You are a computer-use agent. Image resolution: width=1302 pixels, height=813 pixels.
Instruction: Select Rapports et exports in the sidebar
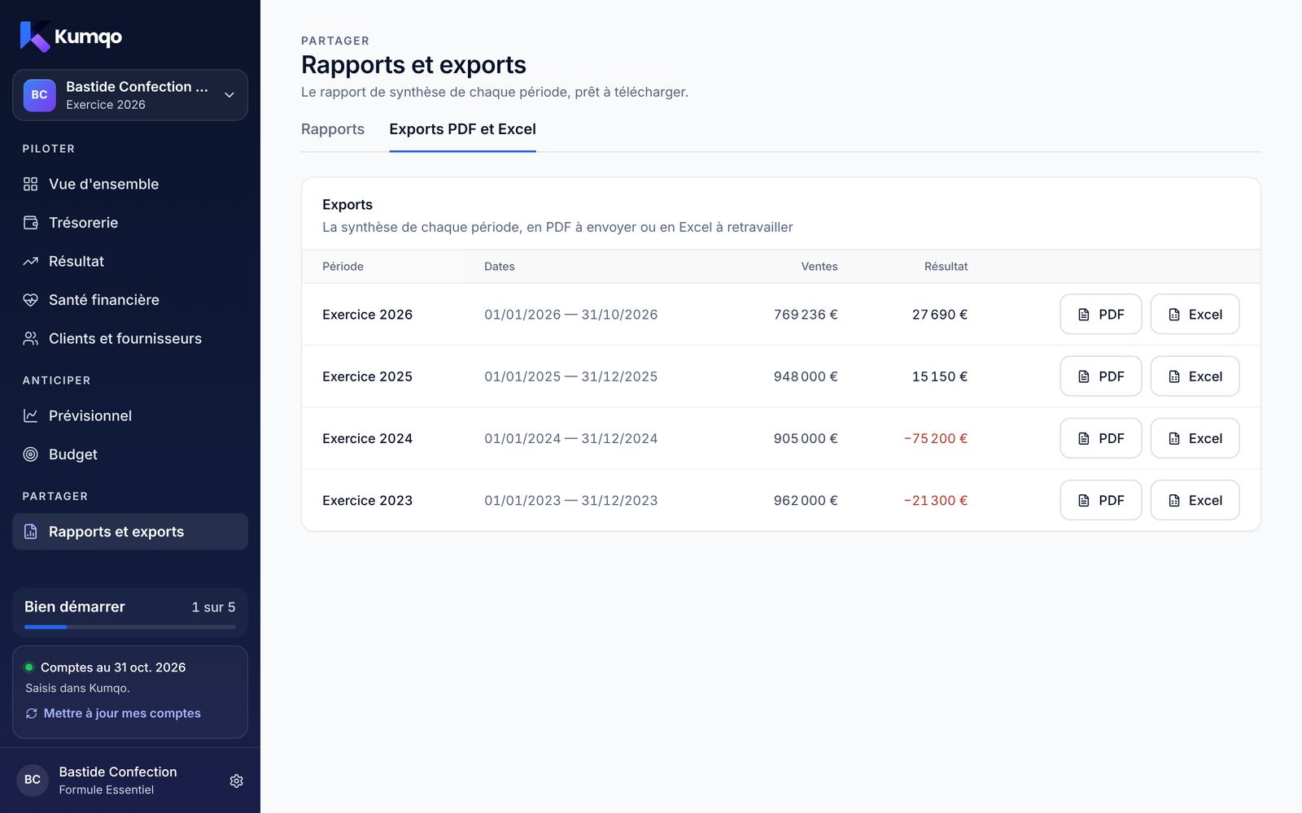(x=130, y=532)
